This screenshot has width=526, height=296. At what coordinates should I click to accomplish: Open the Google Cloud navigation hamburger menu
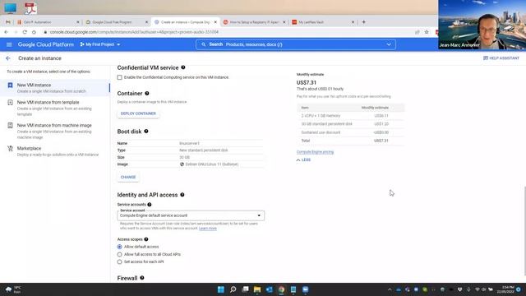9,44
